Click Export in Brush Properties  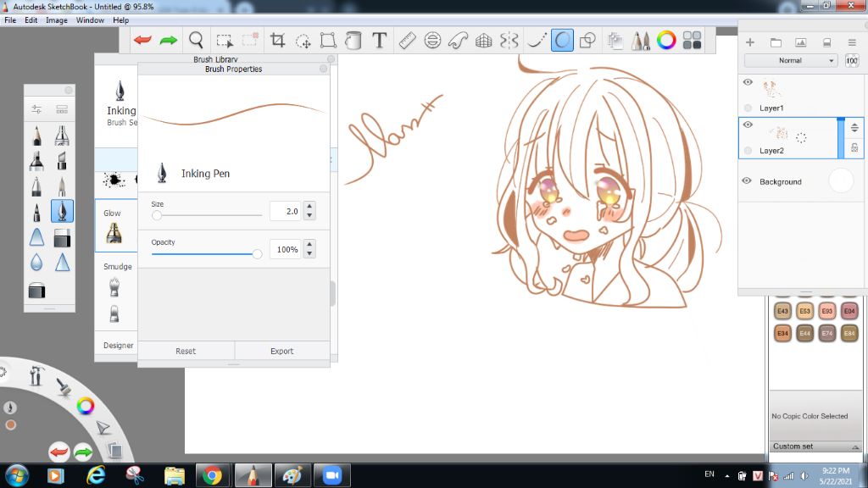281,351
